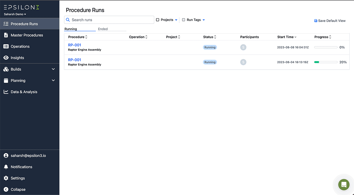Open Data & Analysis section
Viewport: 354px width, 195px height.
click(x=24, y=92)
